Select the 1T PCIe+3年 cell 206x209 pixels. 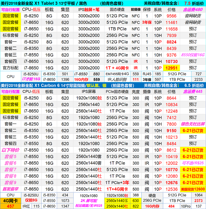click(x=117, y=183)
